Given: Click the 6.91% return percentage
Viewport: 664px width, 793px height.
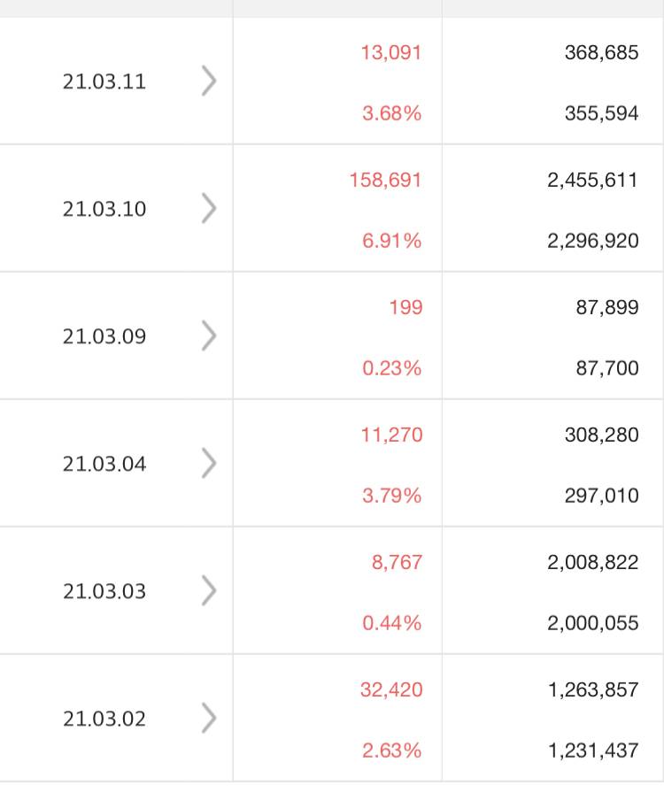Looking at the screenshot, I should tap(391, 241).
